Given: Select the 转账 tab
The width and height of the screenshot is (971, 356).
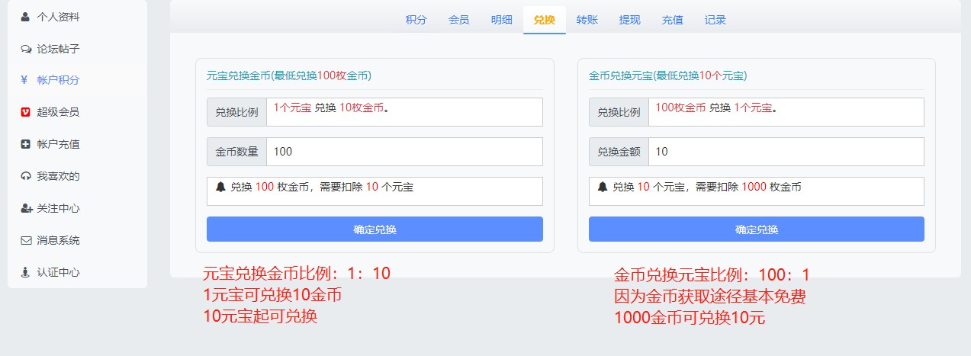Looking at the screenshot, I should (587, 20).
